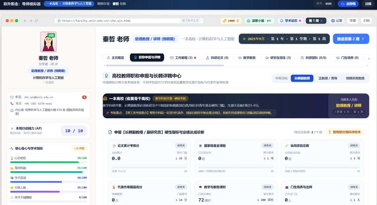Click the 10 / 10 action points display

click(74, 131)
